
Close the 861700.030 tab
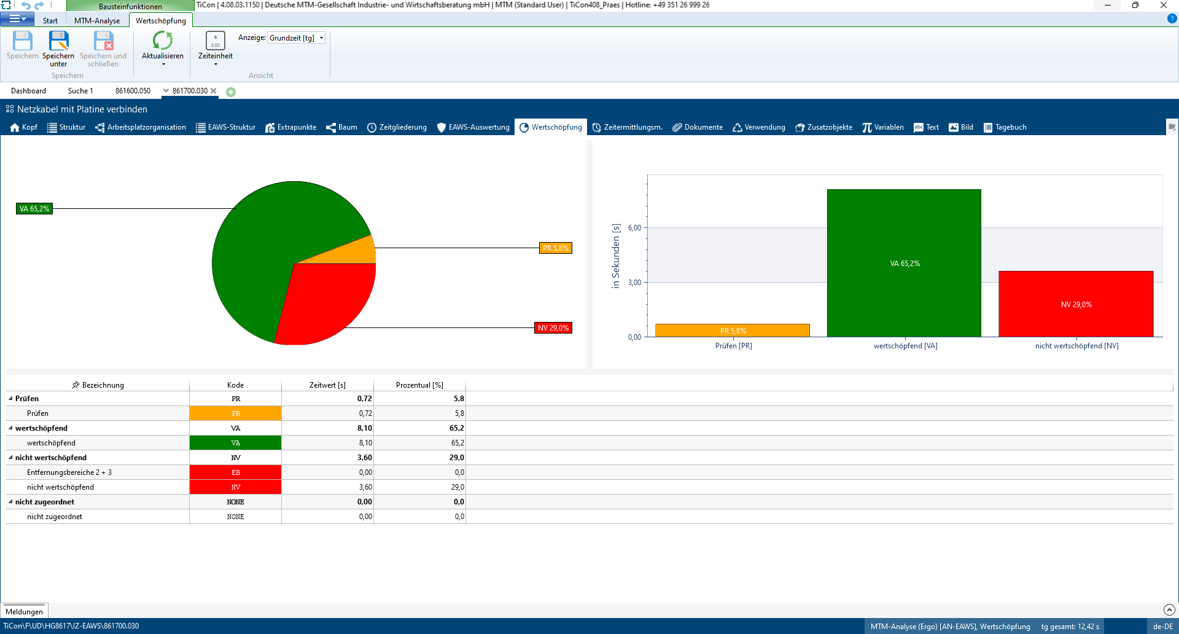(214, 91)
